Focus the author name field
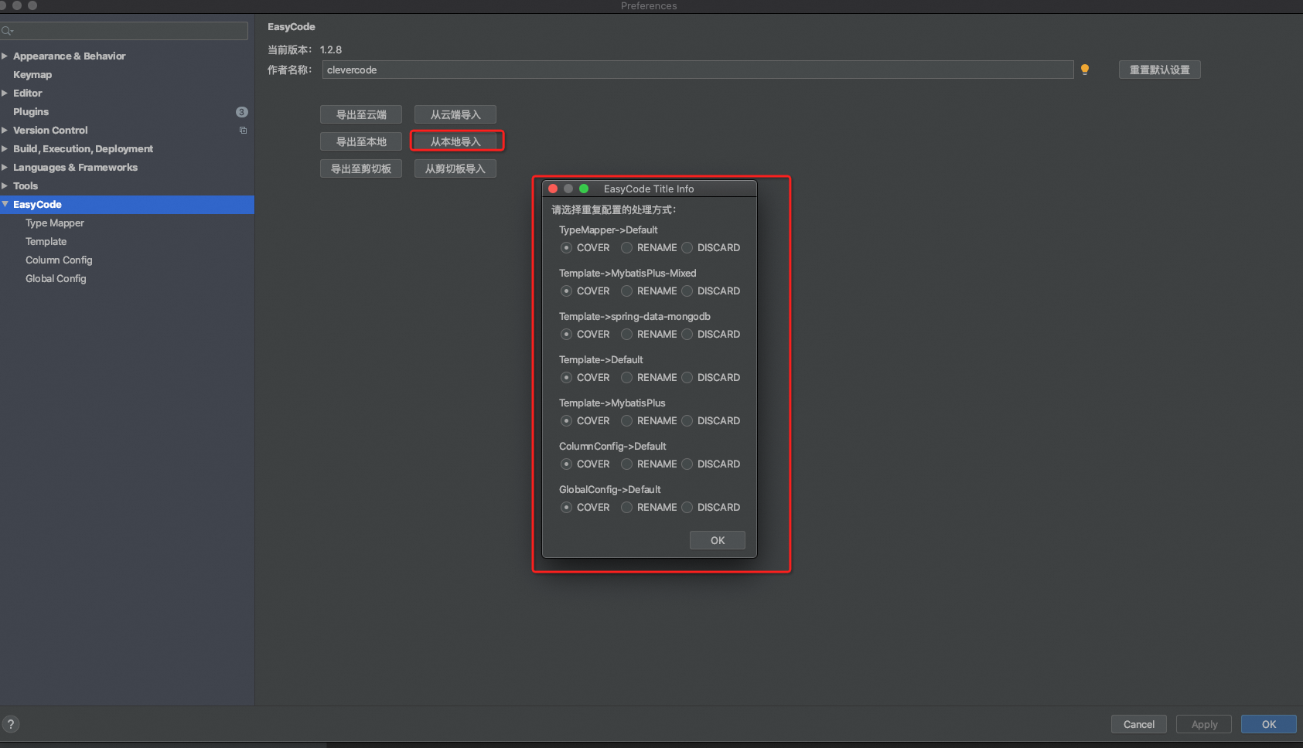Viewport: 1303px width, 748px height. tap(698, 70)
